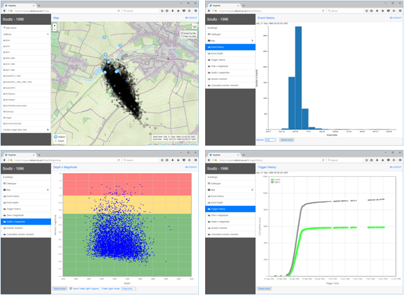Open a new tab in the Map window

[x=39, y=6]
